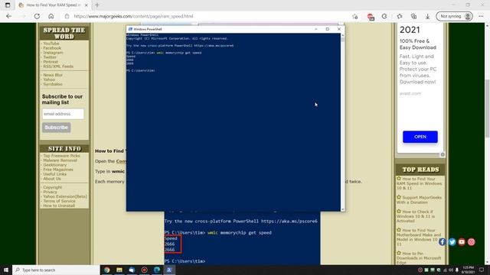Click the Not syncing profile button
Screen dimensions: 490x275
coord(454,16)
